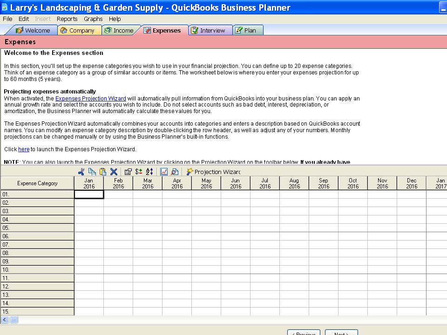Click the QuickBooks title bar app icon
Image resolution: width=447 pixels, height=335 pixels.
point(5,7)
